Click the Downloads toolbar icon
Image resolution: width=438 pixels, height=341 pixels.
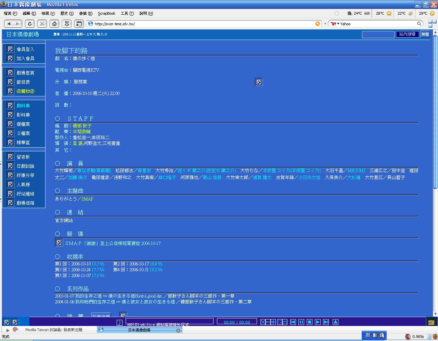[67, 24]
